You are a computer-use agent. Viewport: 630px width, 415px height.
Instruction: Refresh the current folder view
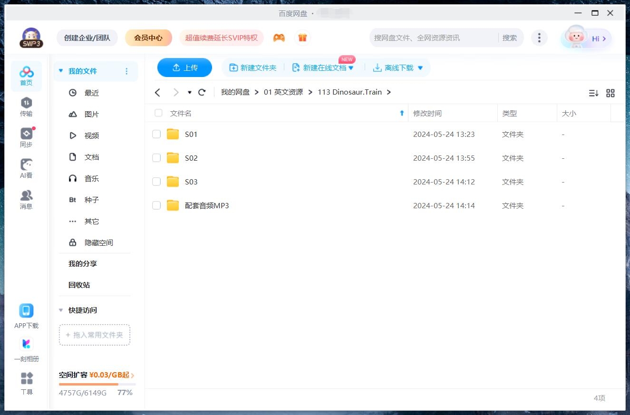pyautogui.click(x=202, y=92)
